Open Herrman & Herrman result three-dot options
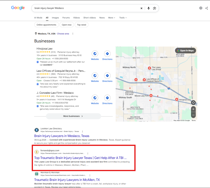The image size is (210, 188). [90, 176]
